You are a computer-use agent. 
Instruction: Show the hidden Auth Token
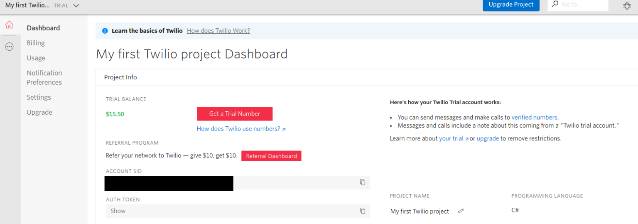click(x=118, y=211)
